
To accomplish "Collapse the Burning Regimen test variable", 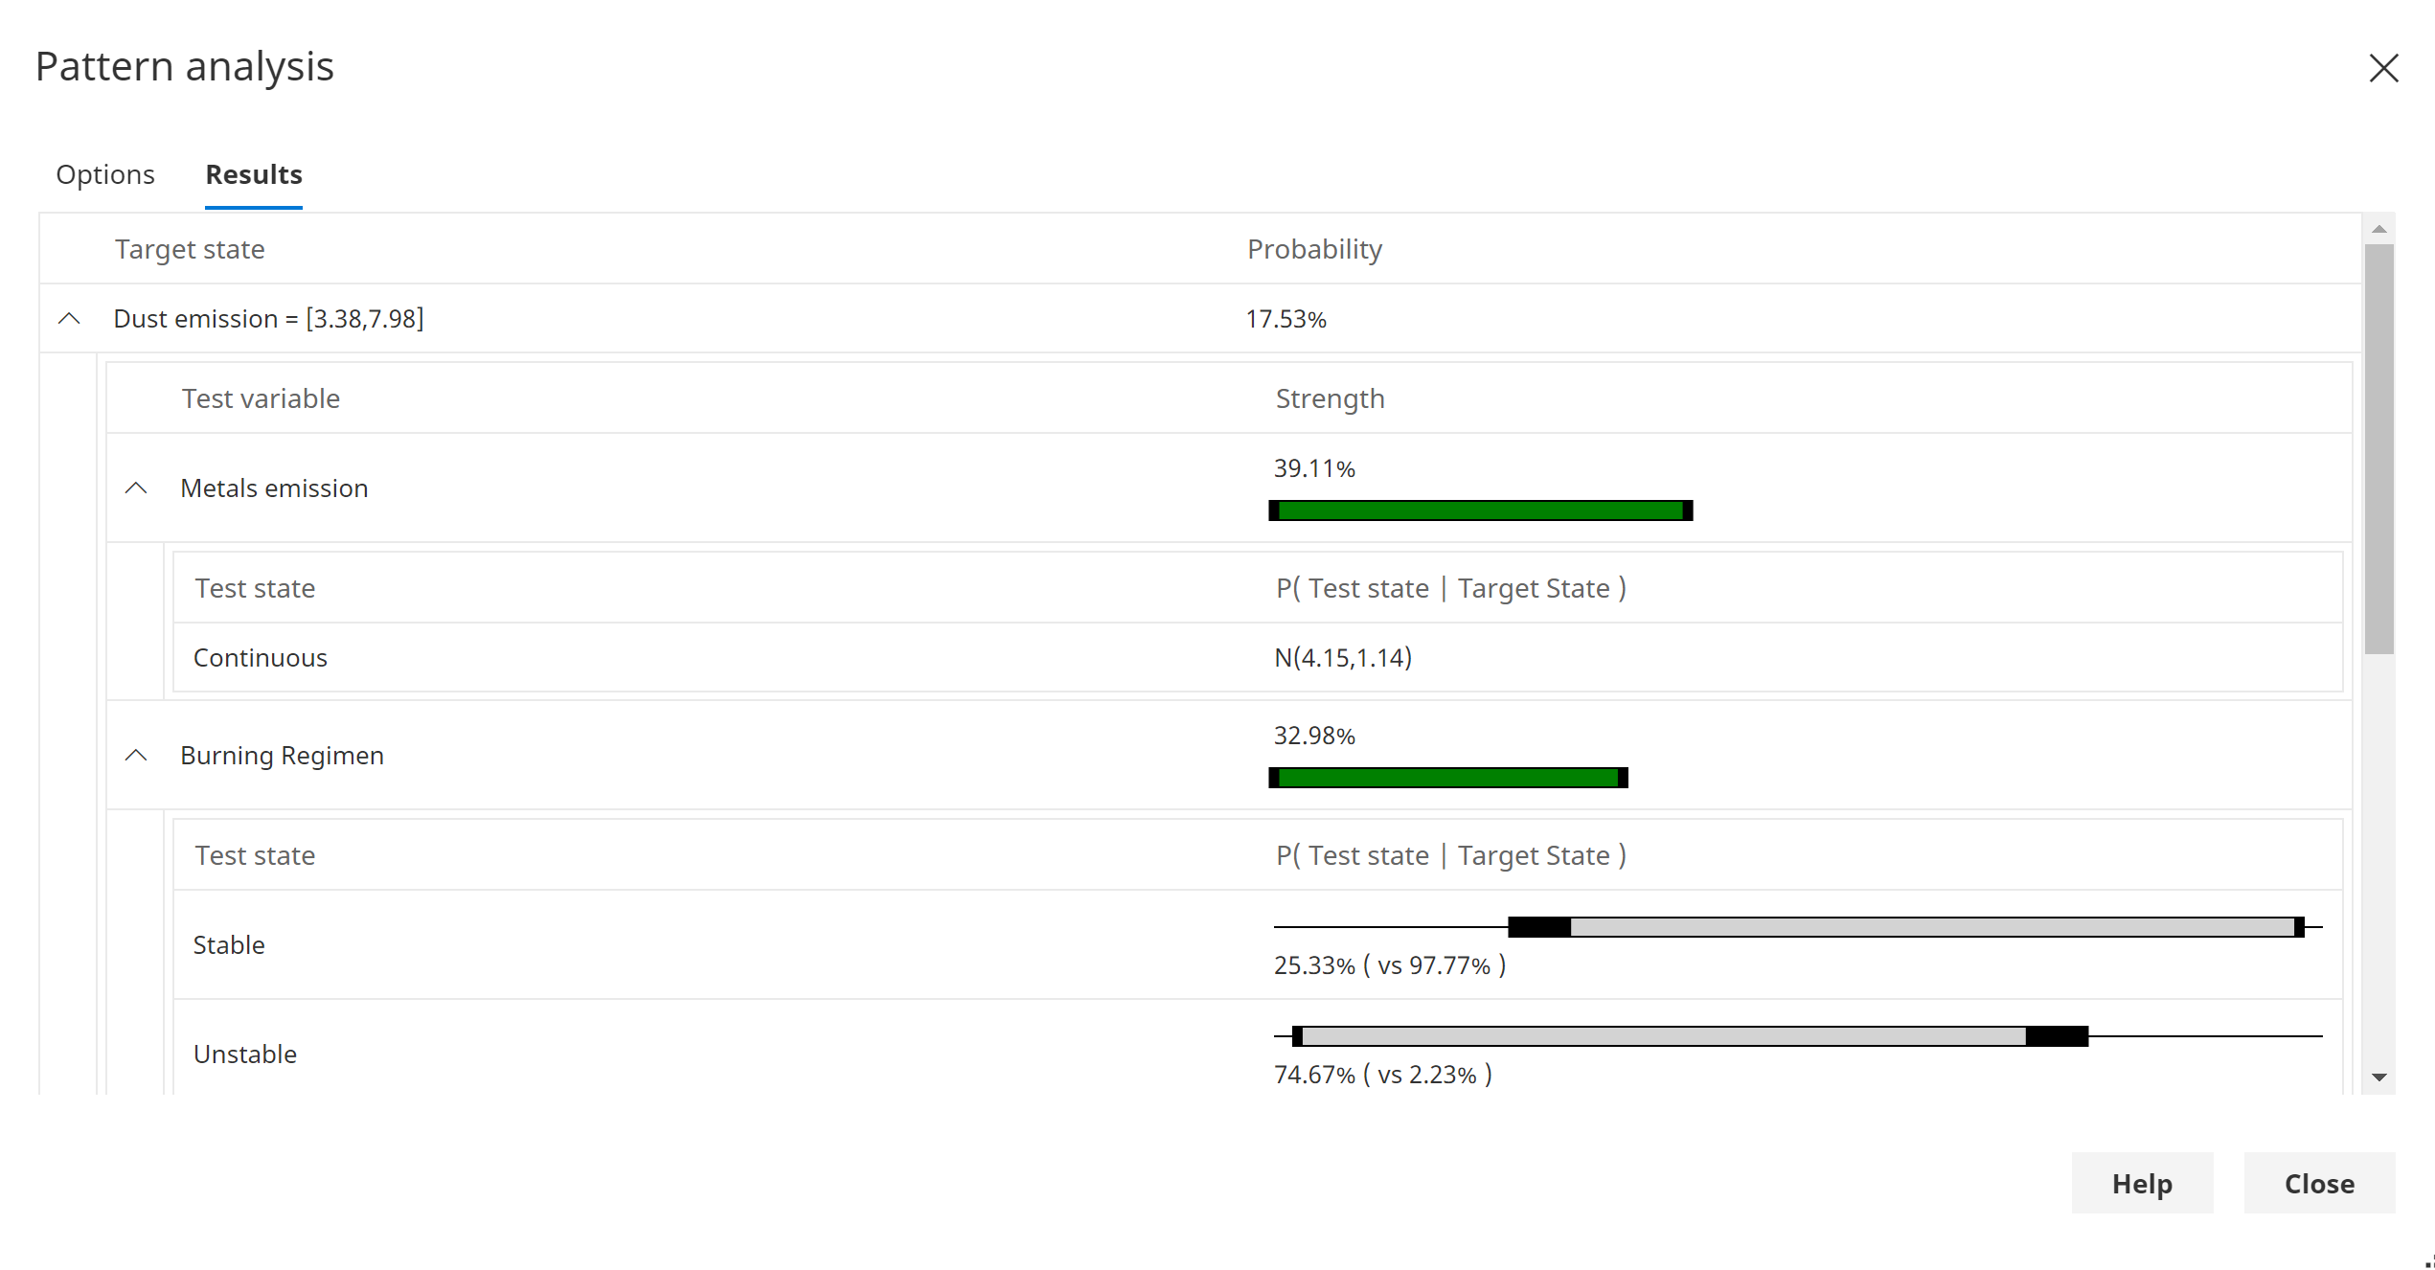I will point(137,755).
